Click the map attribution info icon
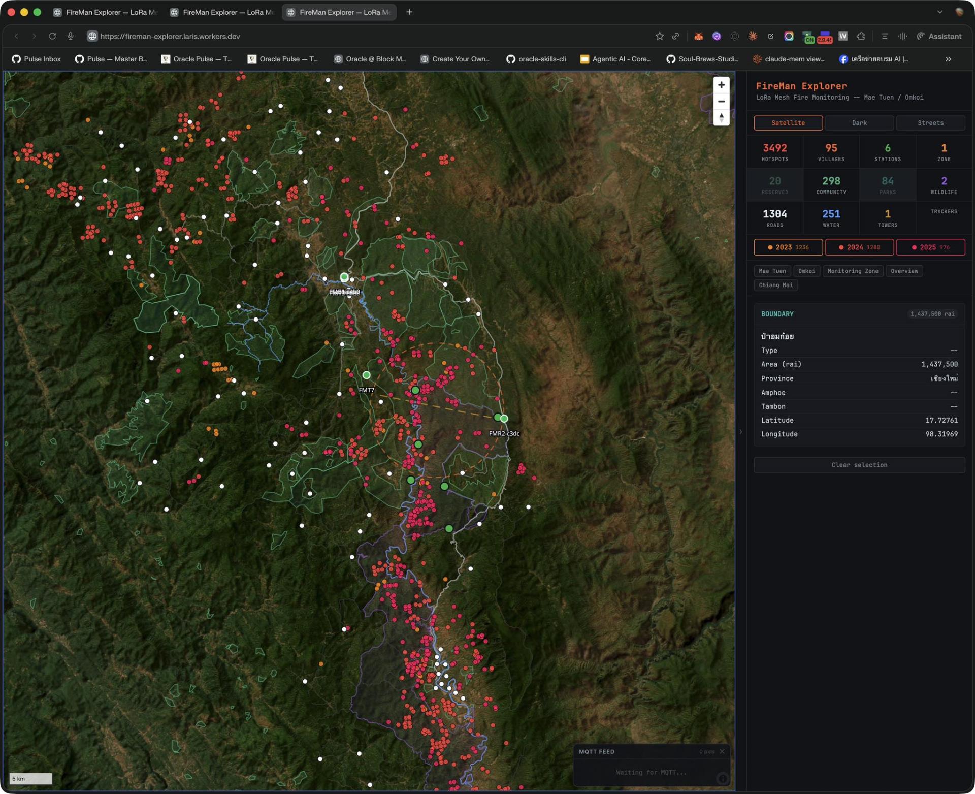Image resolution: width=975 pixels, height=794 pixels. click(x=722, y=778)
